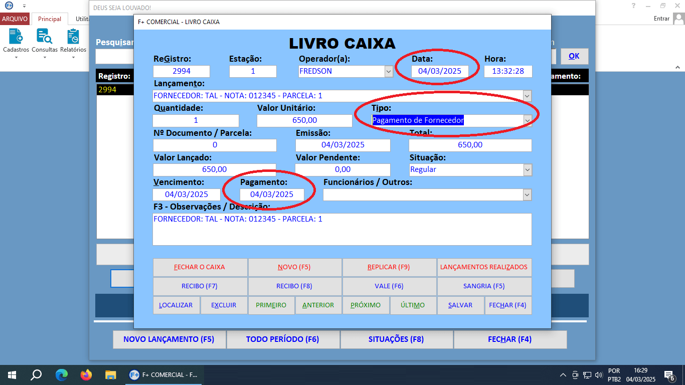This screenshot has height=385, width=685.
Task: Go to the ÚLTIMO record
Action: click(413, 305)
